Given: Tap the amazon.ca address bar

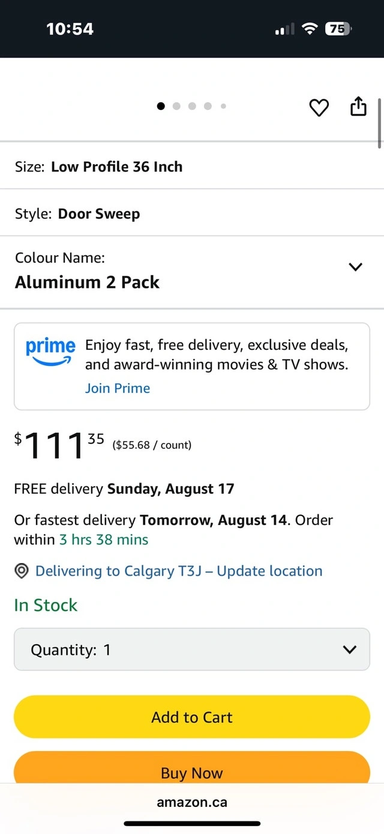Looking at the screenshot, I should pyautogui.click(x=192, y=802).
